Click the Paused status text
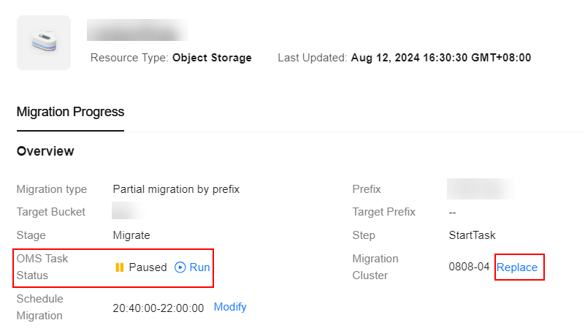This screenshot has width=585, height=331. tap(148, 267)
